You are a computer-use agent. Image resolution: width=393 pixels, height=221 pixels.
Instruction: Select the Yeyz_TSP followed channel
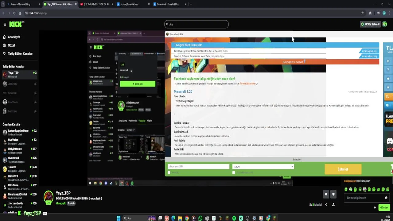[x=19, y=74]
